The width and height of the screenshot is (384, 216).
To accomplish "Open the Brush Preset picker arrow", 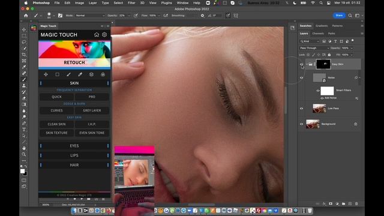I will pyautogui.click(x=54, y=16).
